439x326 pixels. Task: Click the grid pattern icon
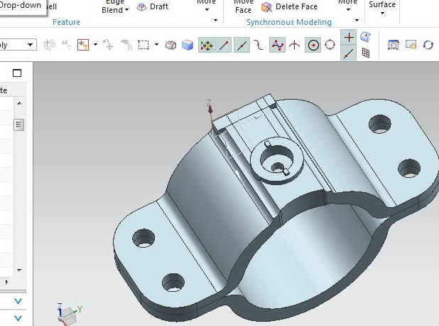click(x=367, y=53)
